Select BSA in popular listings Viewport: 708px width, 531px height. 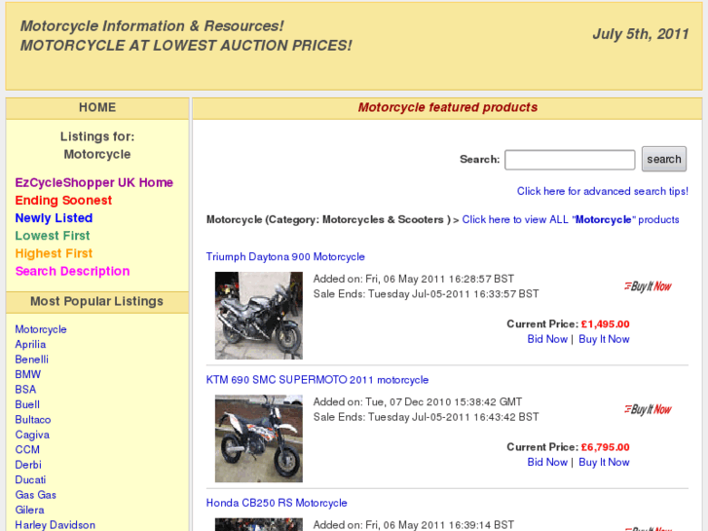tap(25, 390)
